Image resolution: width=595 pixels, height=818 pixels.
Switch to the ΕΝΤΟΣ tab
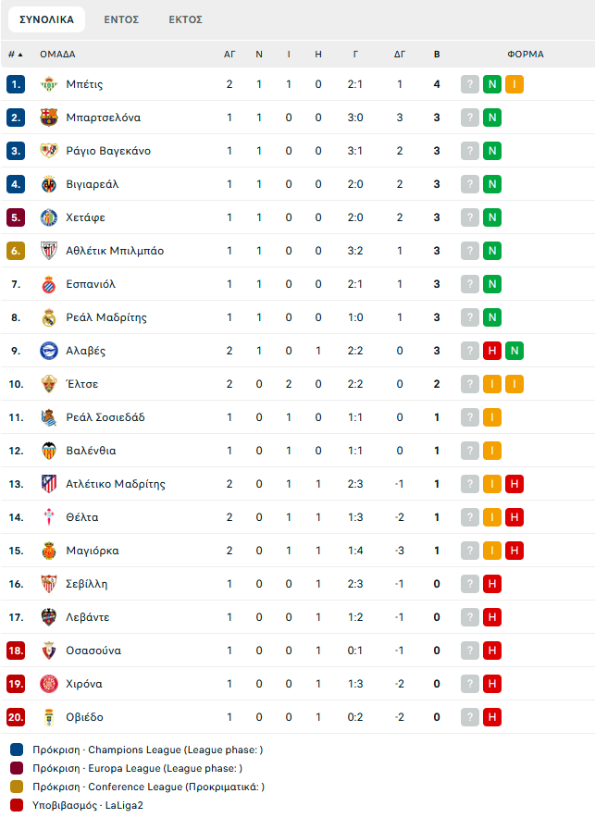pyautogui.click(x=121, y=19)
